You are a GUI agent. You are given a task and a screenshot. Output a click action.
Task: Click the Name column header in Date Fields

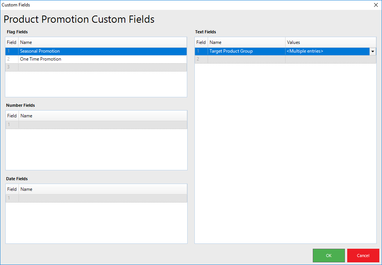102,189
